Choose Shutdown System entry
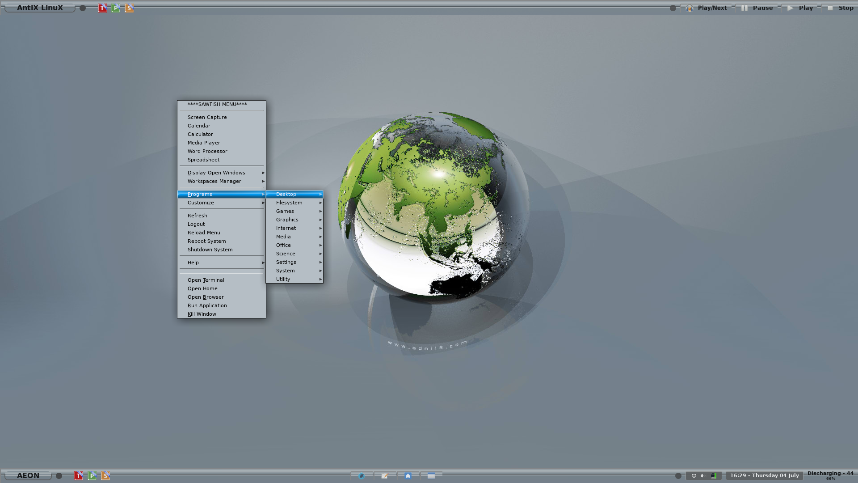Image resolution: width=858 pixels, height=483 pixels. [x=222, y=250]
